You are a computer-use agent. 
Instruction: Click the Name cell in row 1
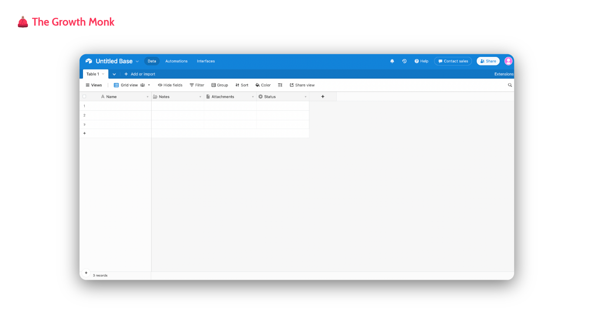[120, 106]
